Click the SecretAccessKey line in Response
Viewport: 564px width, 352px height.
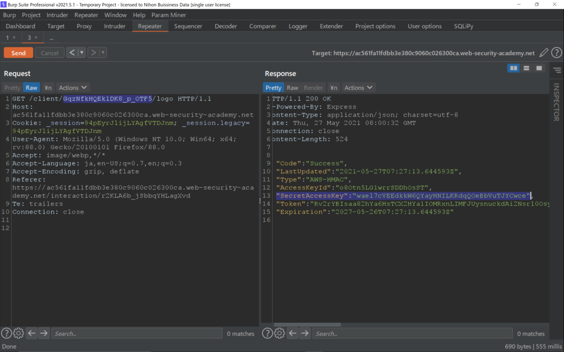[x=403, y=196]
